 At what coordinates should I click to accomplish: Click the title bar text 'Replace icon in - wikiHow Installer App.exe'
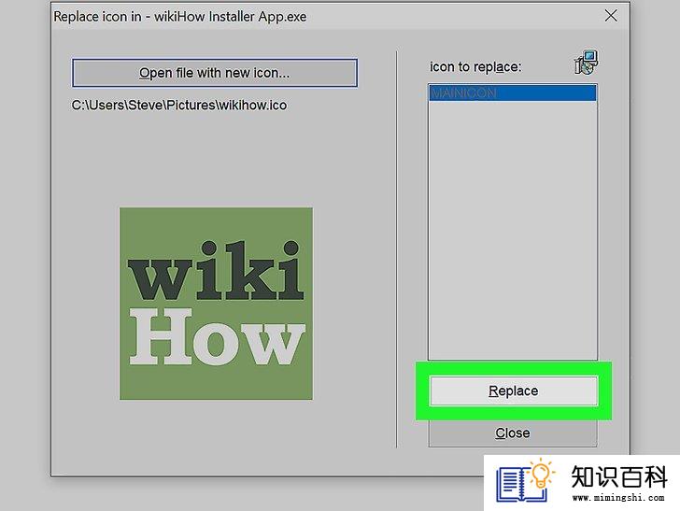[x=180, y=17]
